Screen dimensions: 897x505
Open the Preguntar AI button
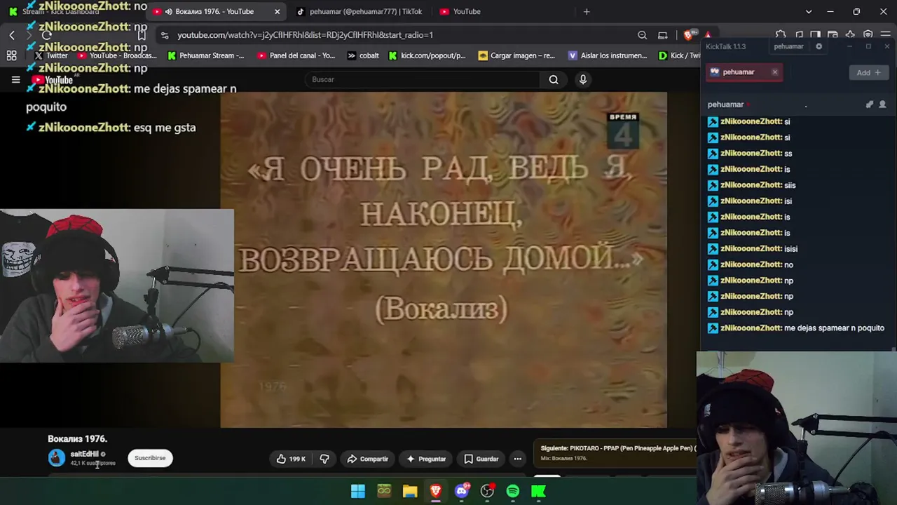pos(426,459)
